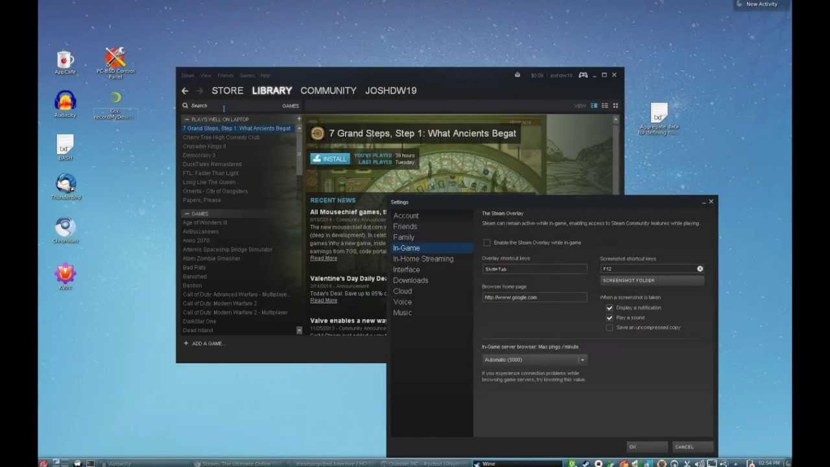Open the Steam inbox notification icon
830x467 pixels.
coord(517,75)
